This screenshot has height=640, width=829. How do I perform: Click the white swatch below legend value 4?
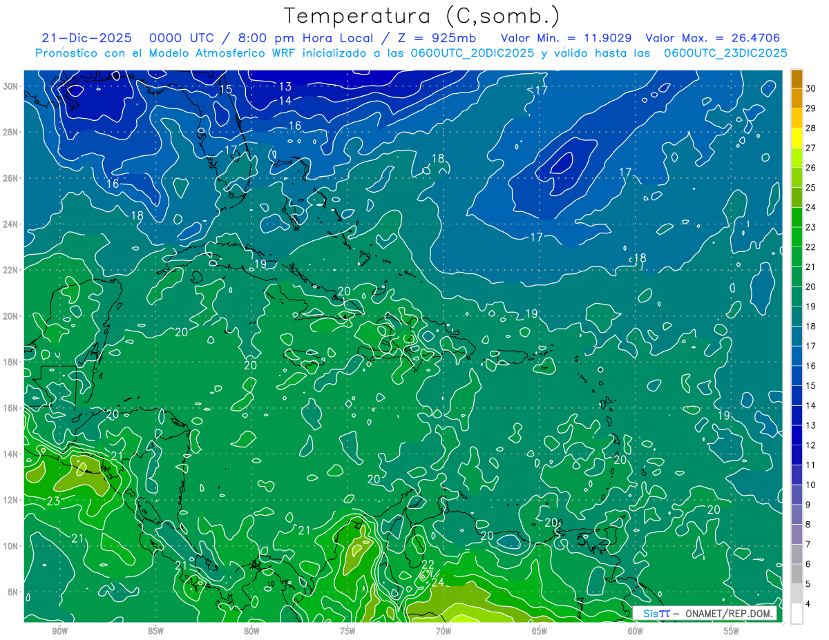pos(797,613)
